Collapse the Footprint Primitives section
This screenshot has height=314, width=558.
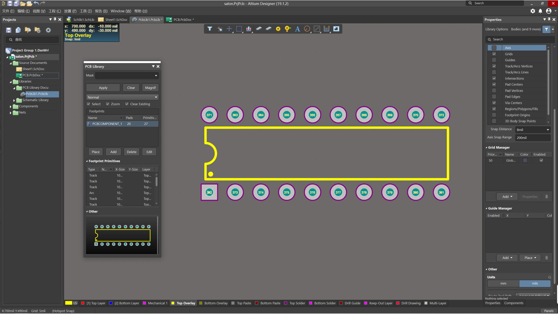pos(87,161)
